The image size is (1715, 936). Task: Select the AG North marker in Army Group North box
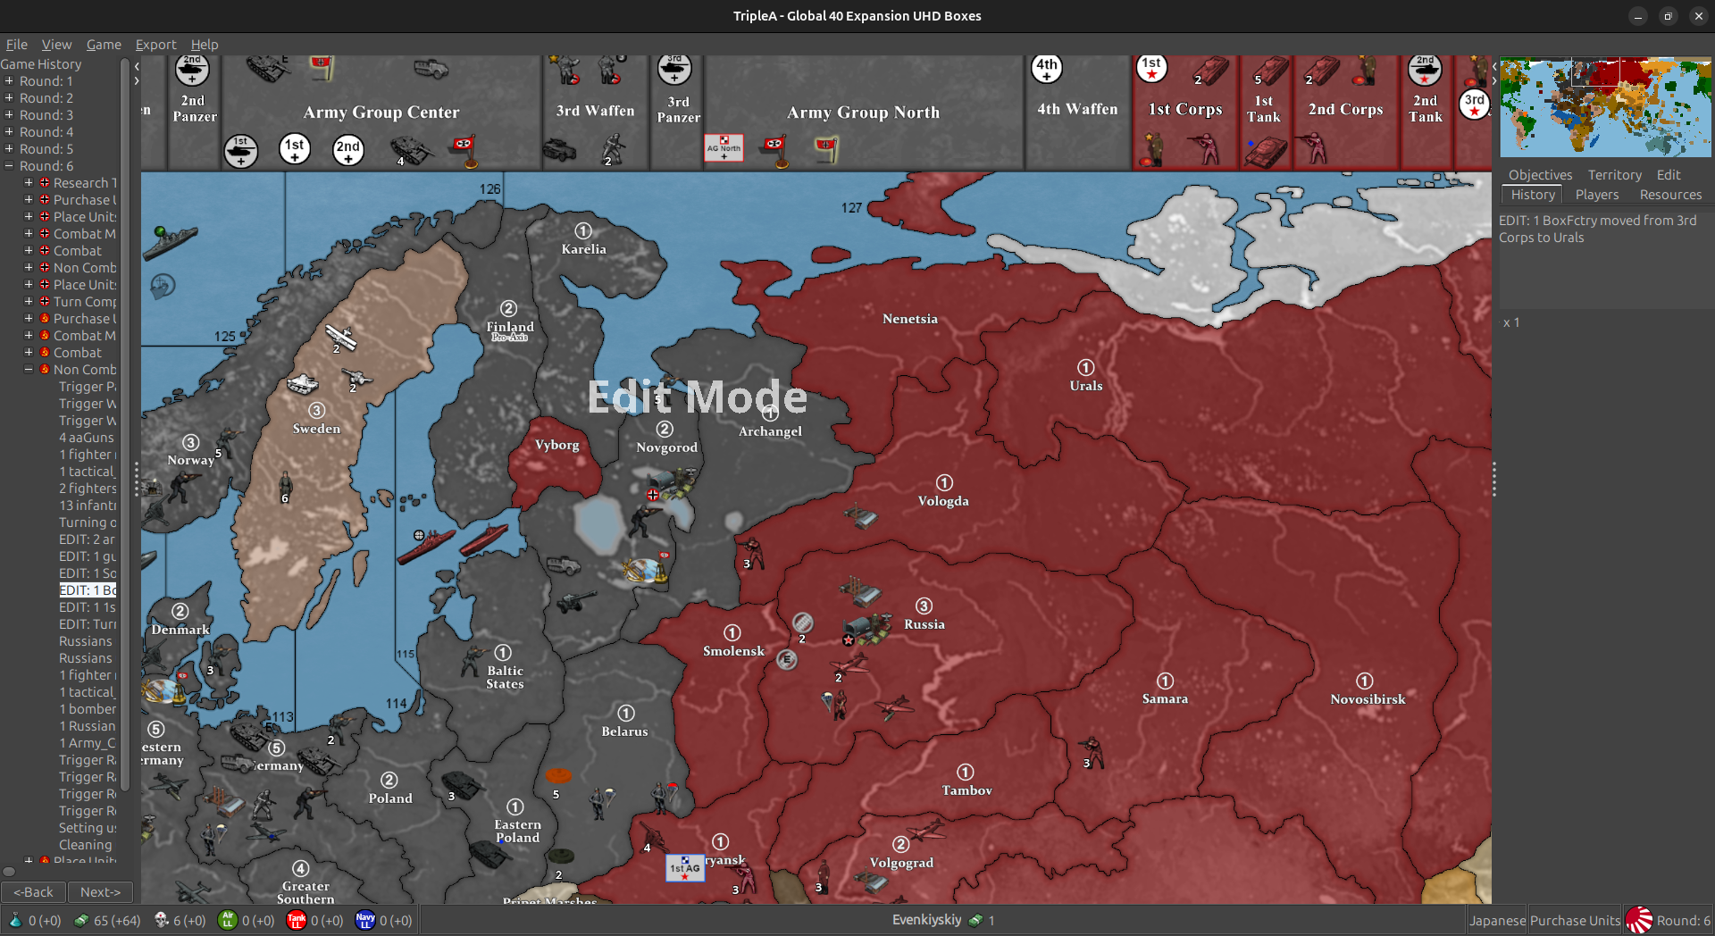tap(724, 147)
